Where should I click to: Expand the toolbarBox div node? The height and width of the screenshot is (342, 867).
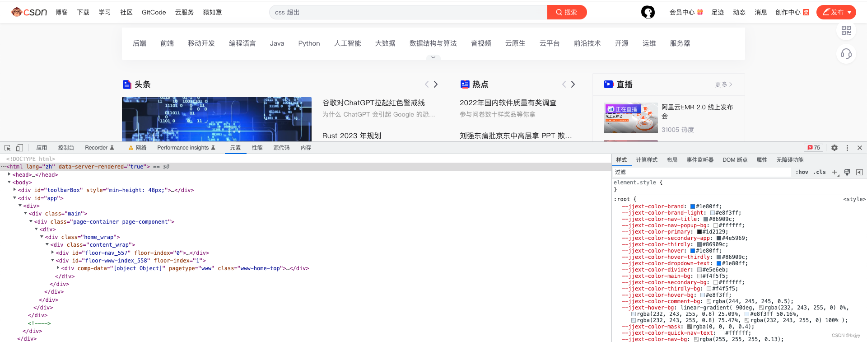pos(14,190)
